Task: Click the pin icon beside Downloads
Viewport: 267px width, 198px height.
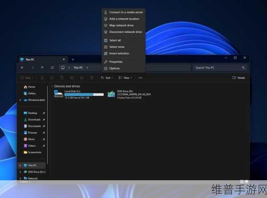Action: (44, 120)
